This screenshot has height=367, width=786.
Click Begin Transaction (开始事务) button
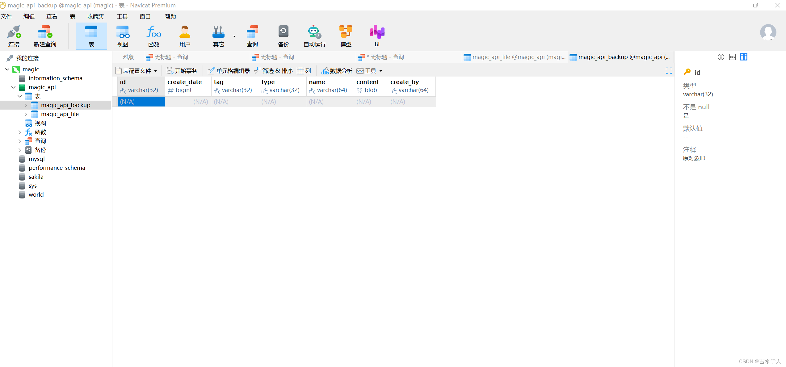point(182,71)
